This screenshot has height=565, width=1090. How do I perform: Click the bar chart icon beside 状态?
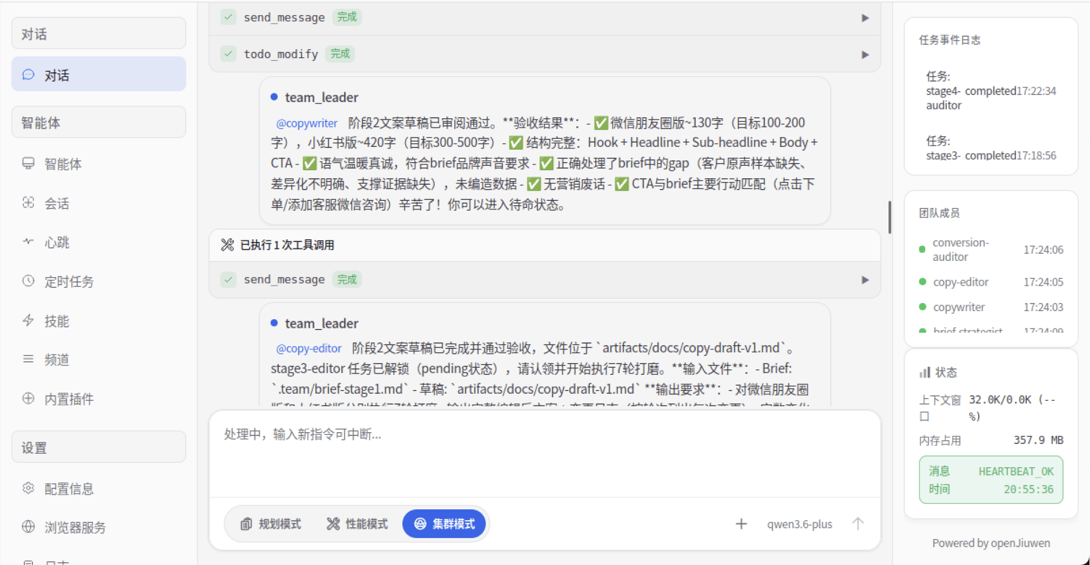(x=925, y=372)
